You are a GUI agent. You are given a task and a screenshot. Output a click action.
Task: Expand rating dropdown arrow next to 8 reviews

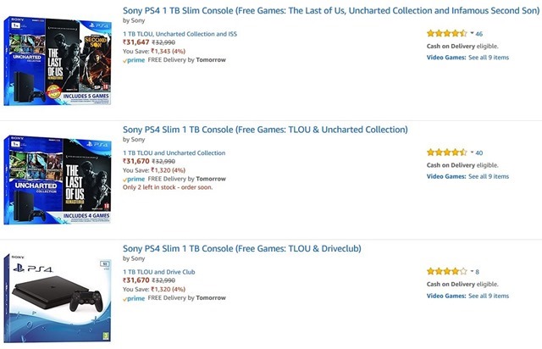coord(472,271)
